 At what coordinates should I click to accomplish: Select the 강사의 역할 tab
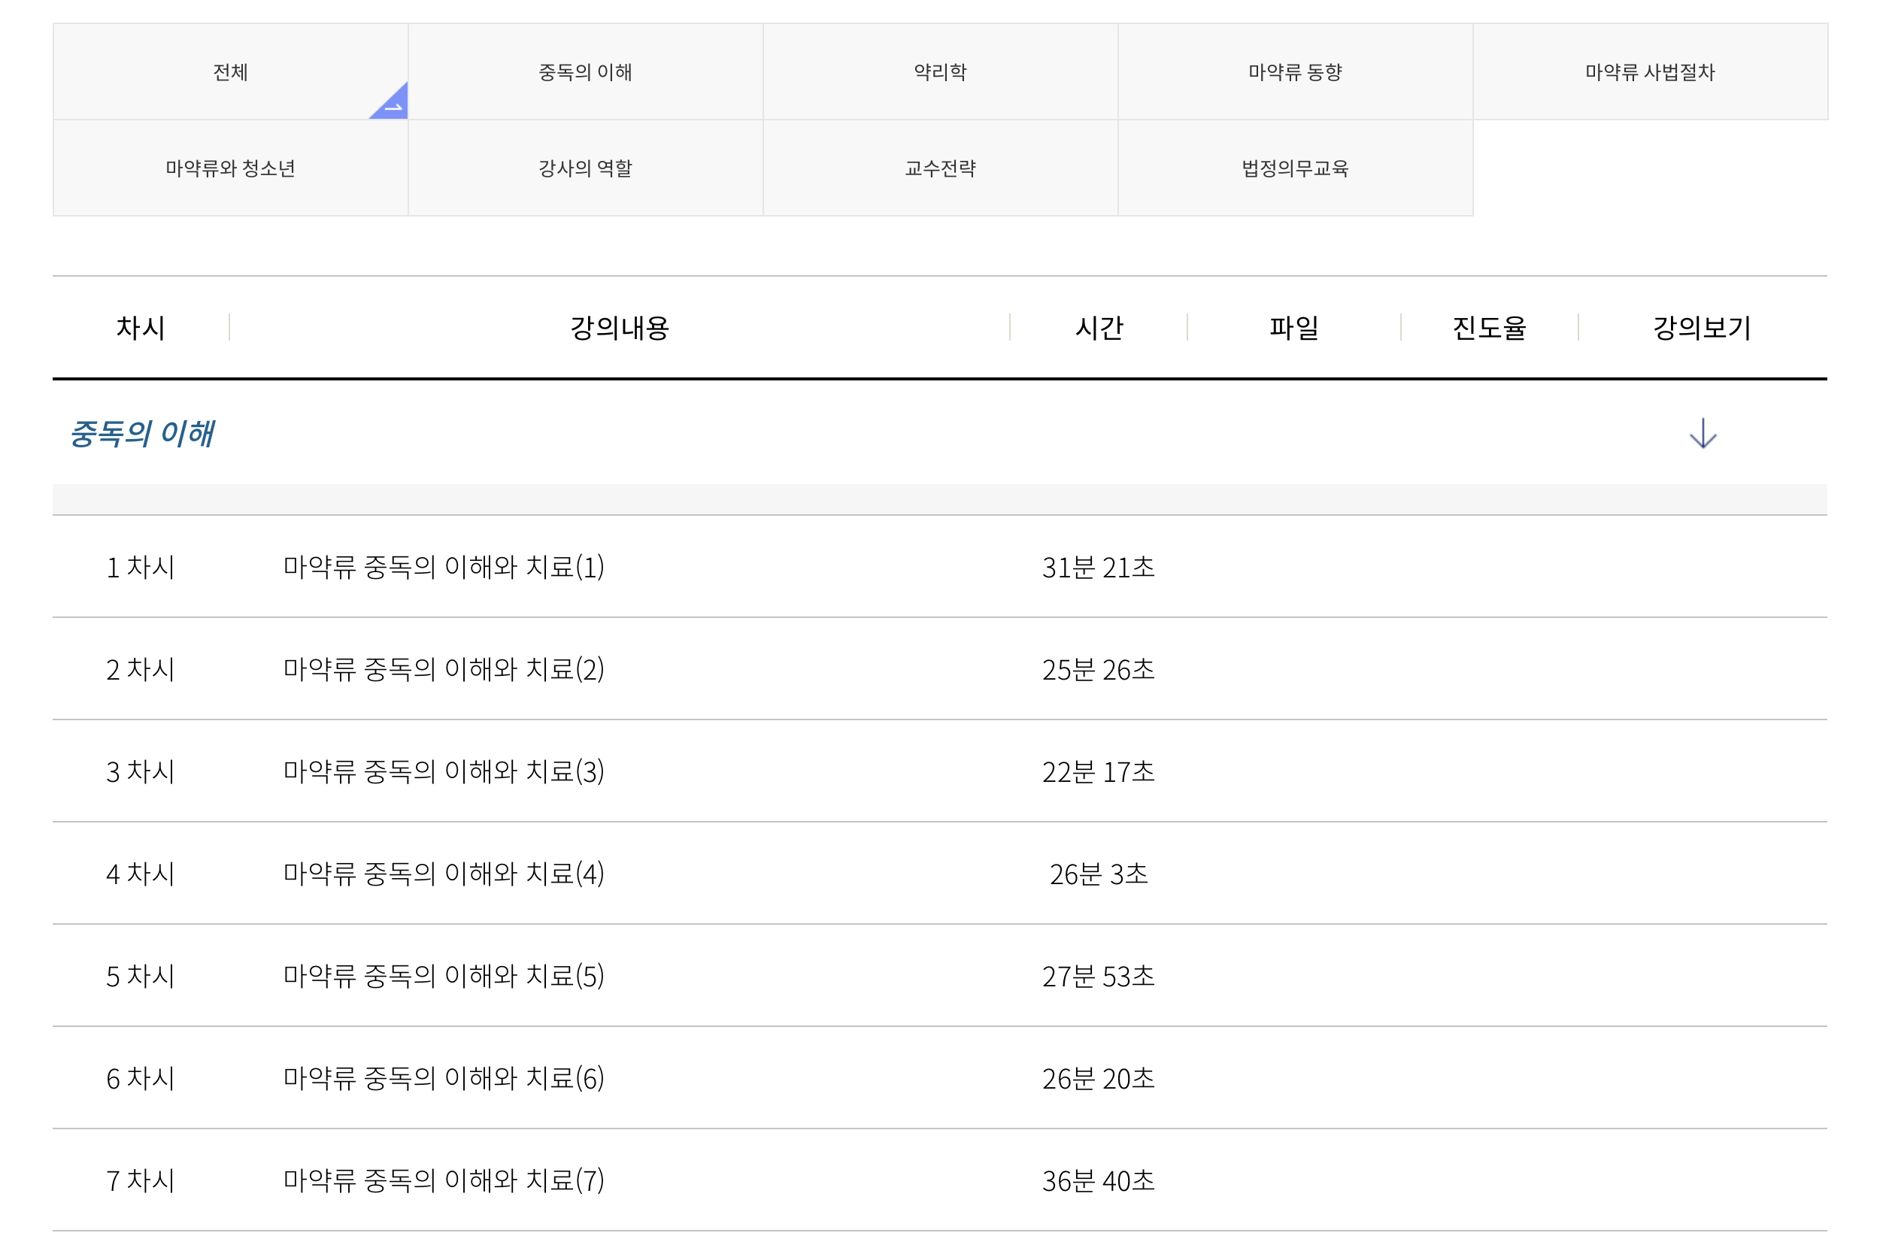coord(585,168)
